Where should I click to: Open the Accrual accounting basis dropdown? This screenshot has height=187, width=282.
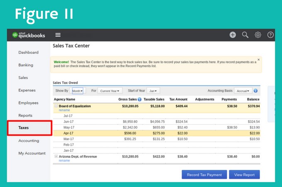click(243, 91)
